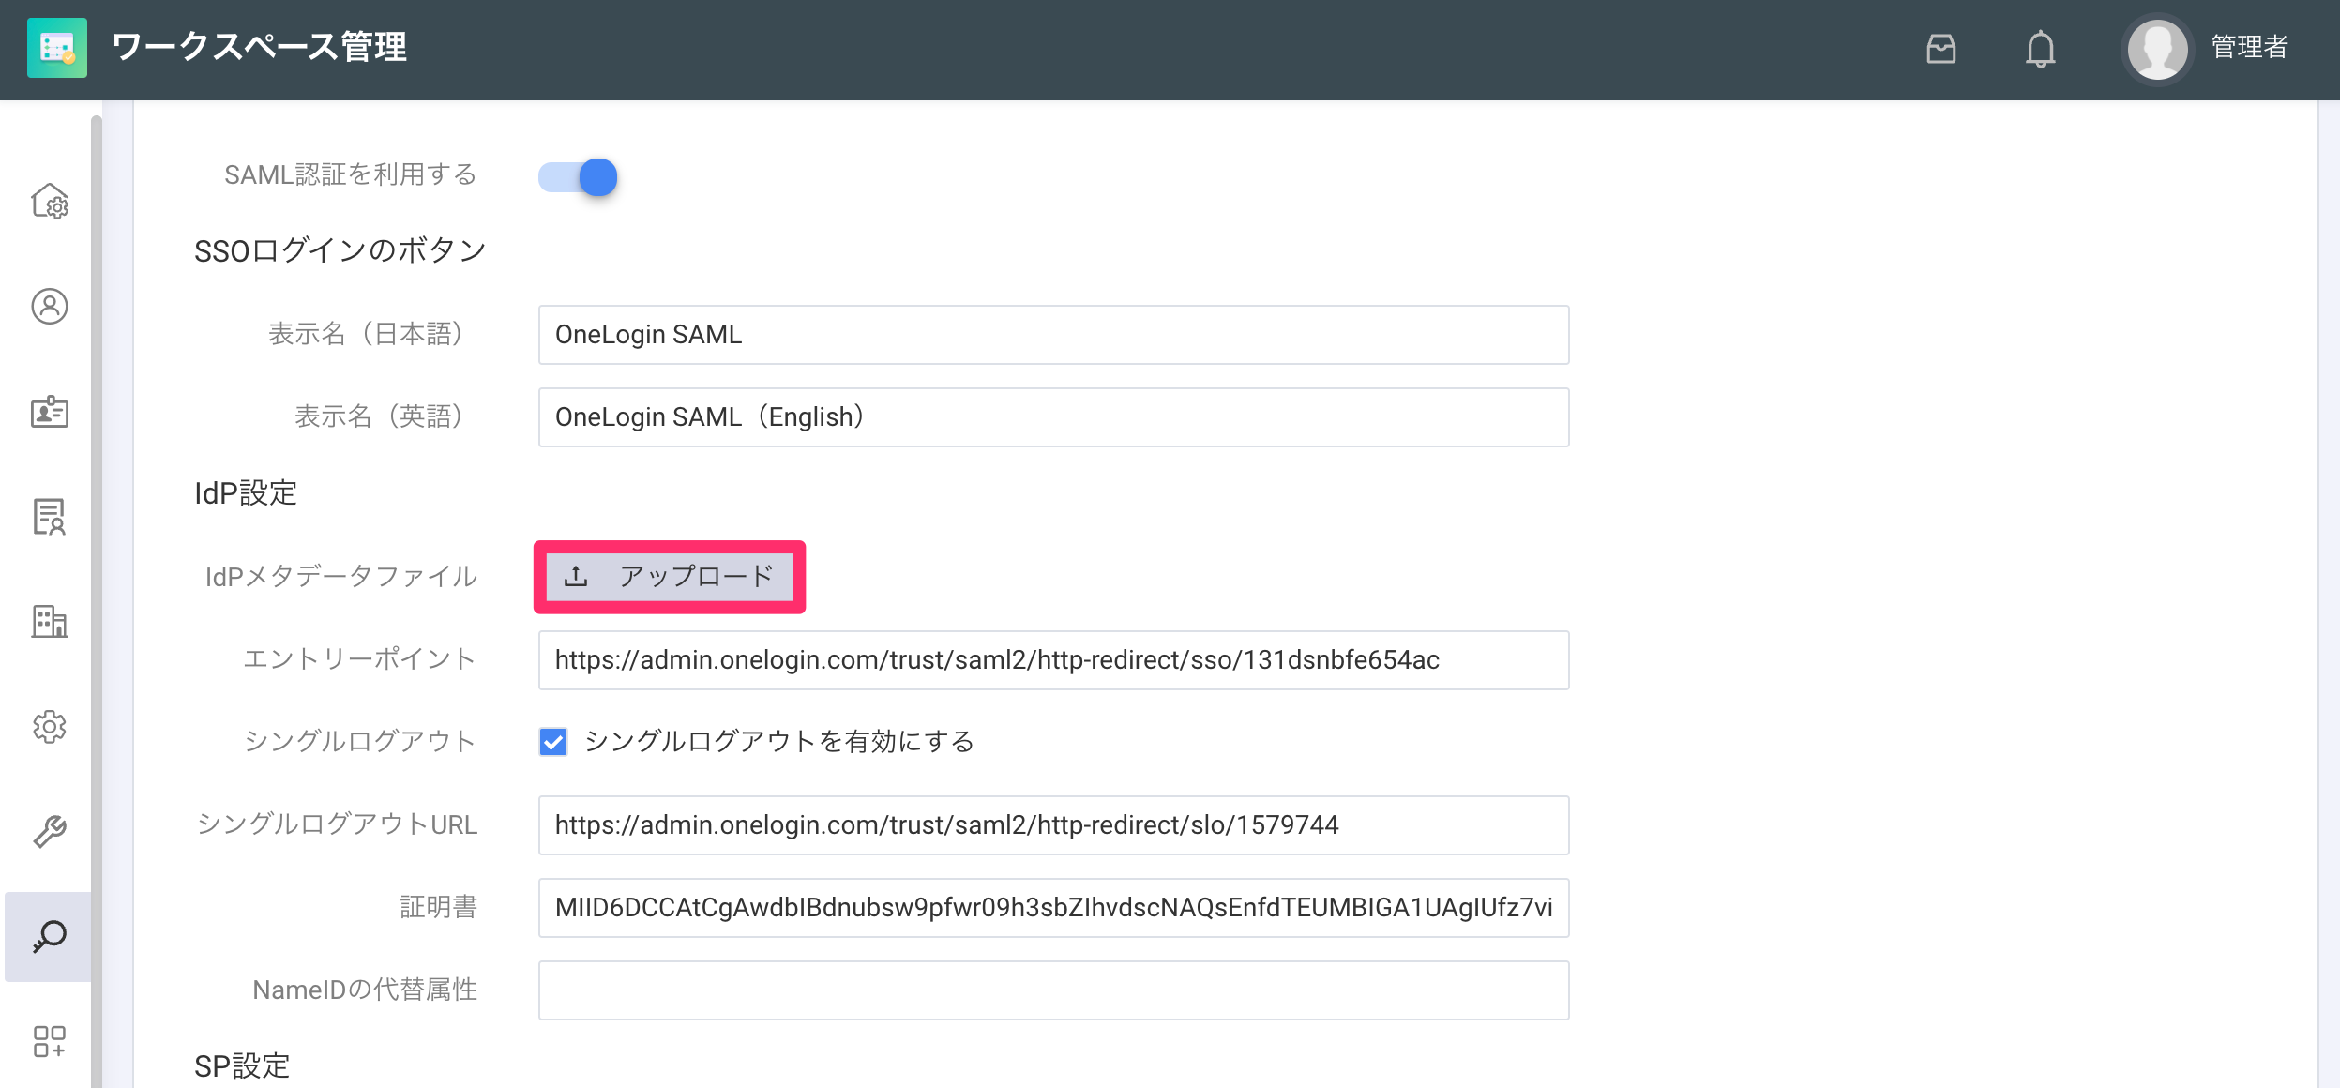
Task: Click into the エントリーポイント URL field
Action: pos(1053,660)
